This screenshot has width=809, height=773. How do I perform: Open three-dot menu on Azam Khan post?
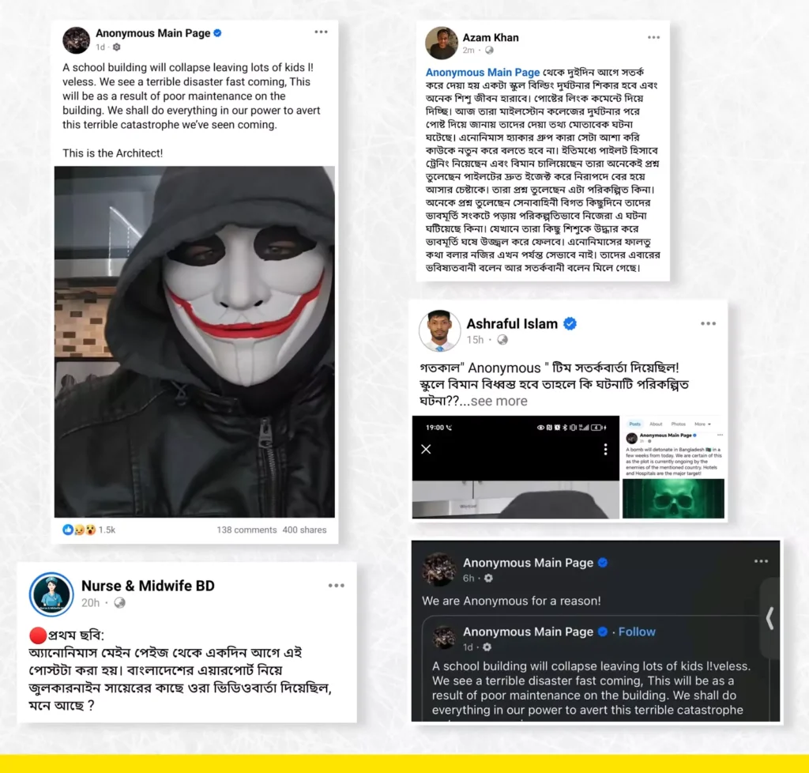coord(653,37)
